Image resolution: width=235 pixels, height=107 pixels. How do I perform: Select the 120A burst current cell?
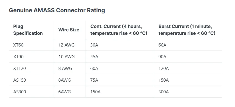coord(164,68)
